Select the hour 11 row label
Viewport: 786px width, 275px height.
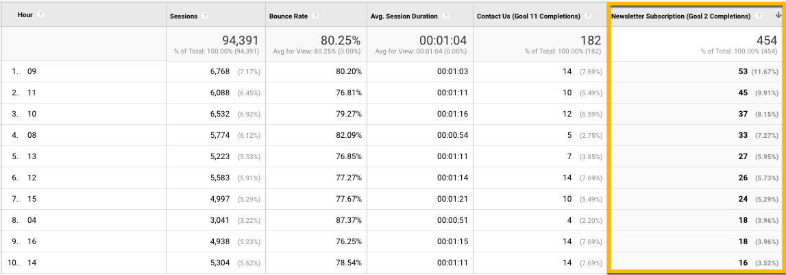[x=32, y=93]
